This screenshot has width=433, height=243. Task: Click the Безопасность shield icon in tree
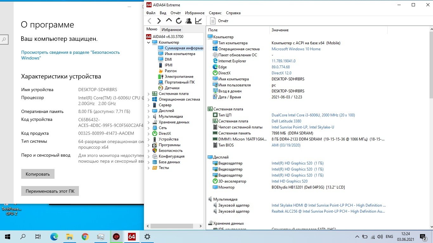155,151
